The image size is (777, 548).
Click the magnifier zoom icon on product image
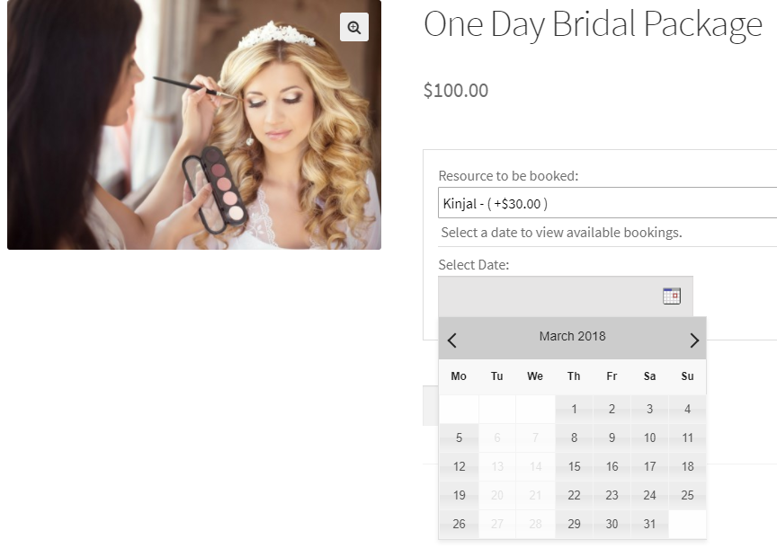pyautogui.click(x=353, y=27)
